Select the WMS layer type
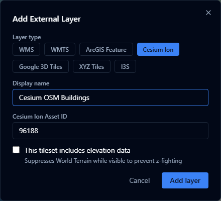The image size is (221, 201). click(26, 49)
